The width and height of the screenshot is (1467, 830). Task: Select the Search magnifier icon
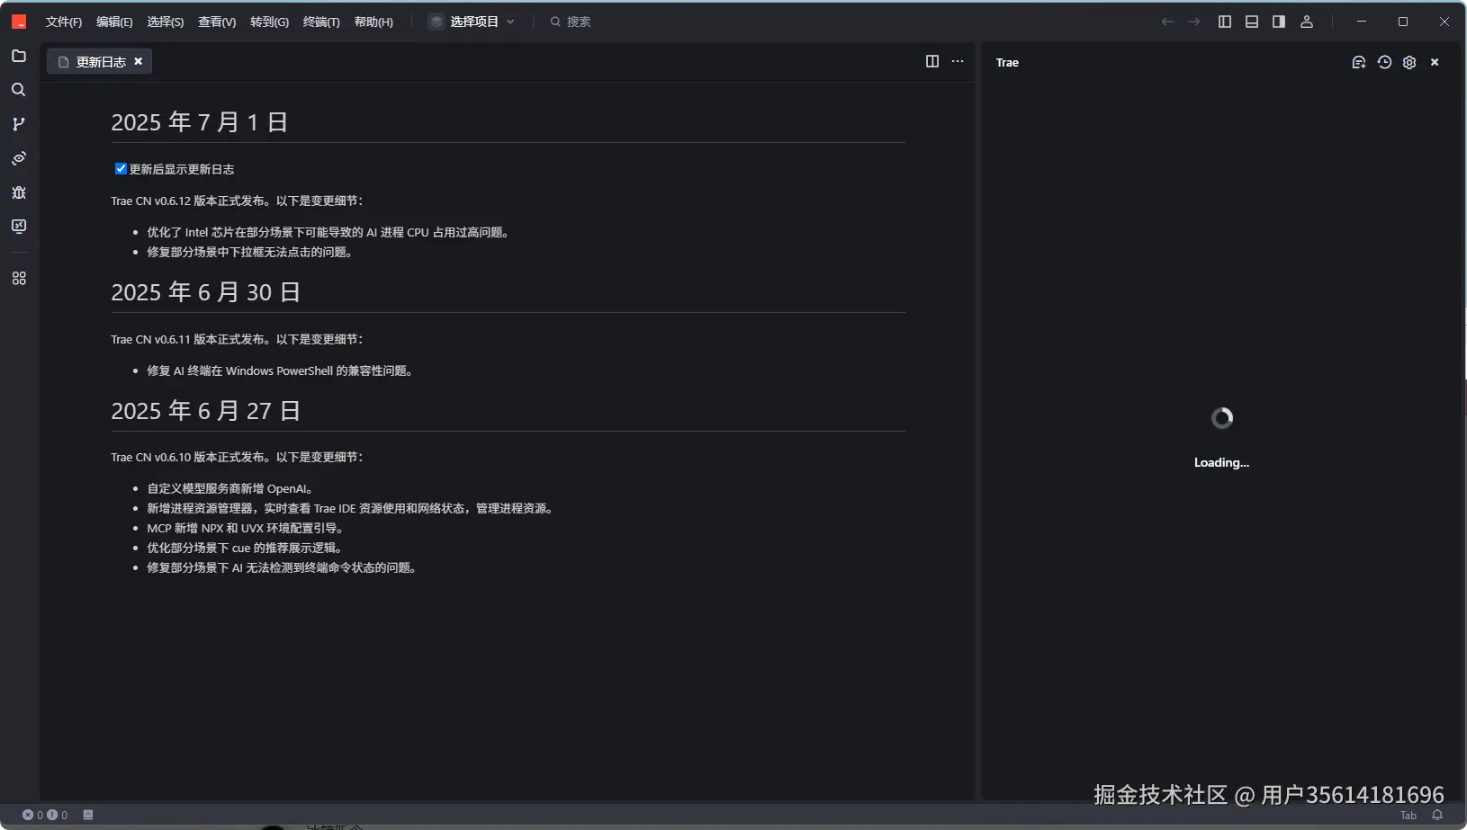point(18,89)
